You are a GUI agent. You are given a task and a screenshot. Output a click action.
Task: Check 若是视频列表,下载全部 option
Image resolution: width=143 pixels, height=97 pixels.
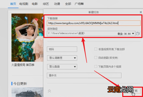coord(96,49)
